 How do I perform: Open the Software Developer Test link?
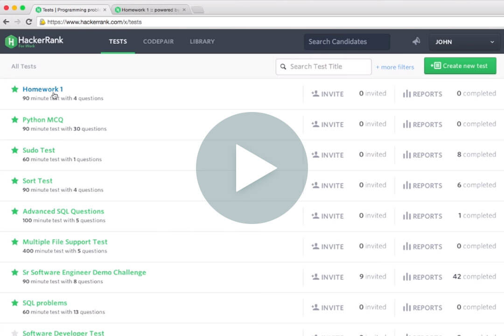click(x=63, y=333)
